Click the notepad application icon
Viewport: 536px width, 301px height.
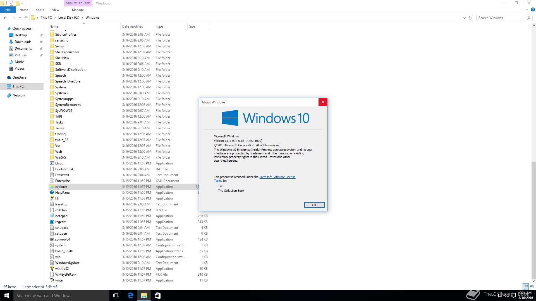pos(52,216)
